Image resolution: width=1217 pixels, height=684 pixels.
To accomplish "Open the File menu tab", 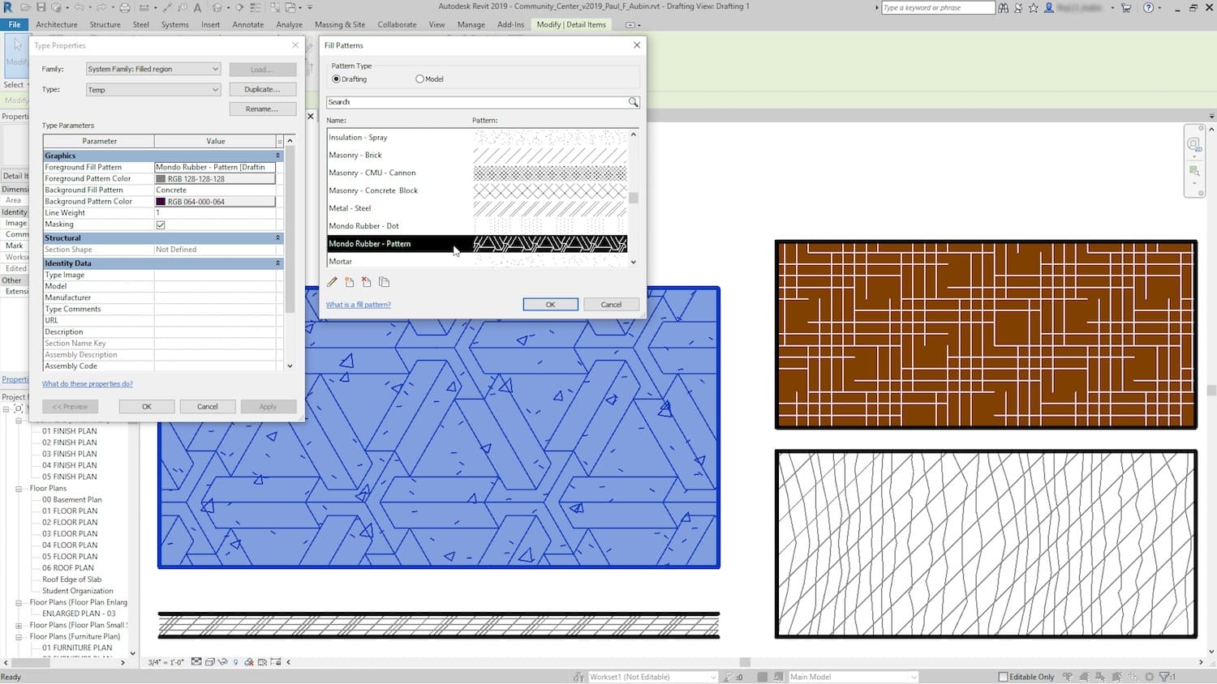I will coord(14,24).
